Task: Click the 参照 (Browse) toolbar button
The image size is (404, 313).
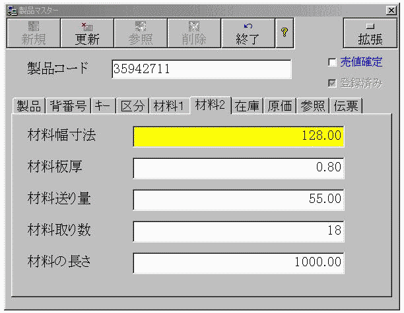Action: click(141, 33)
